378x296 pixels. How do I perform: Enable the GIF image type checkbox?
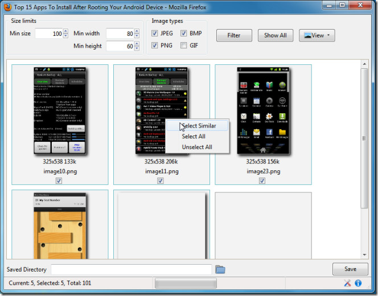pyautogui.click(x=183, y=46)
